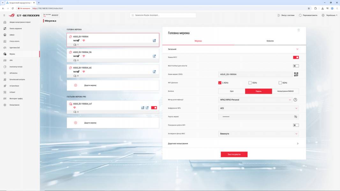Viewport: 340px width, 191px height.
Task: Open help for the authentication method
Action: [x=295, y=100]
